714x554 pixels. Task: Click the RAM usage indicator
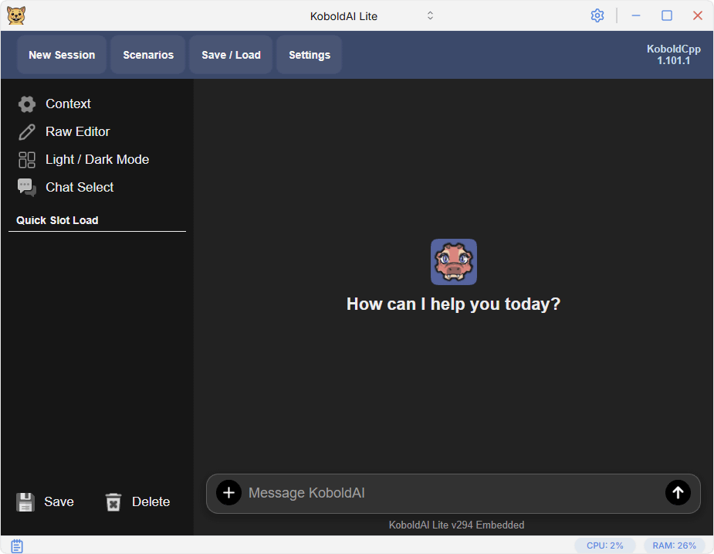(674, 546)
